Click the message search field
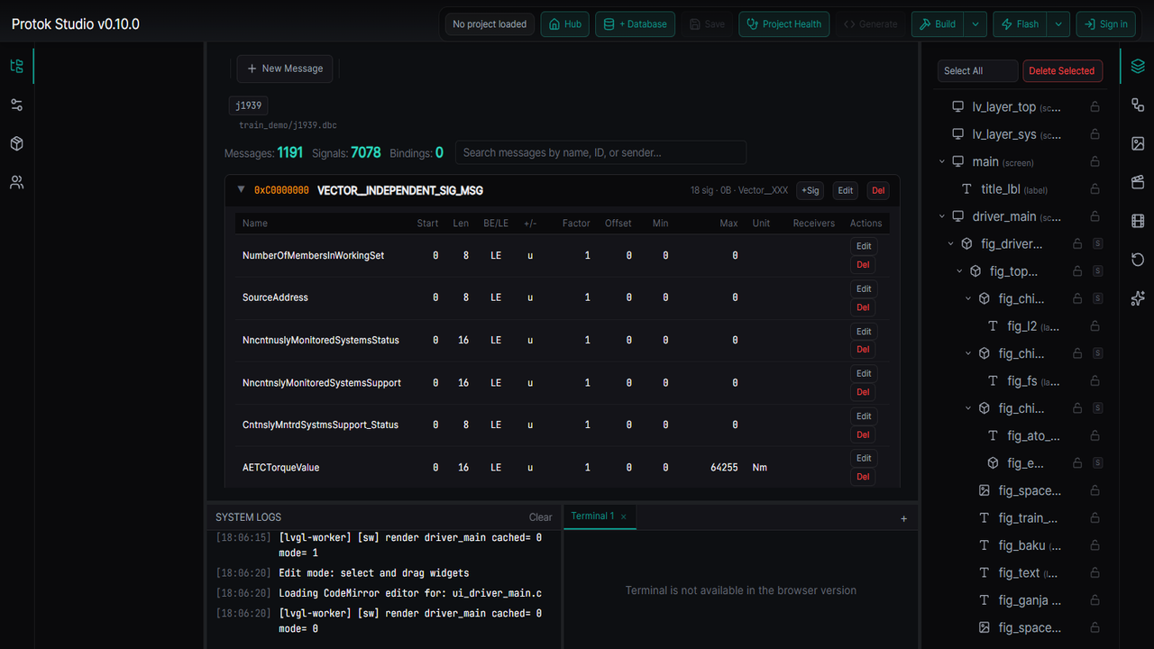This screenshot has width=1154, height=649. (600, 152)
